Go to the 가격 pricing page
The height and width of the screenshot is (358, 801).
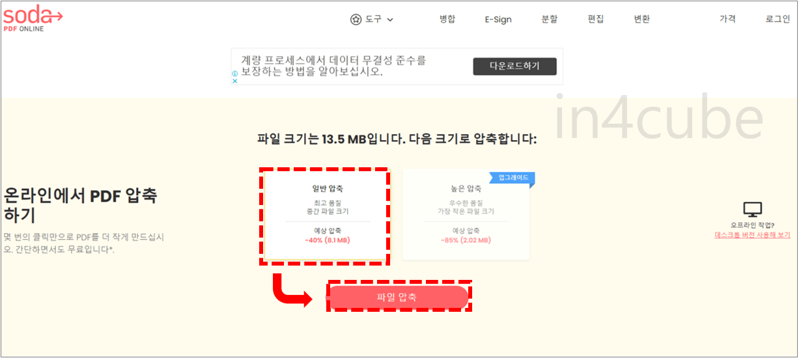click(x=727, y=19)
